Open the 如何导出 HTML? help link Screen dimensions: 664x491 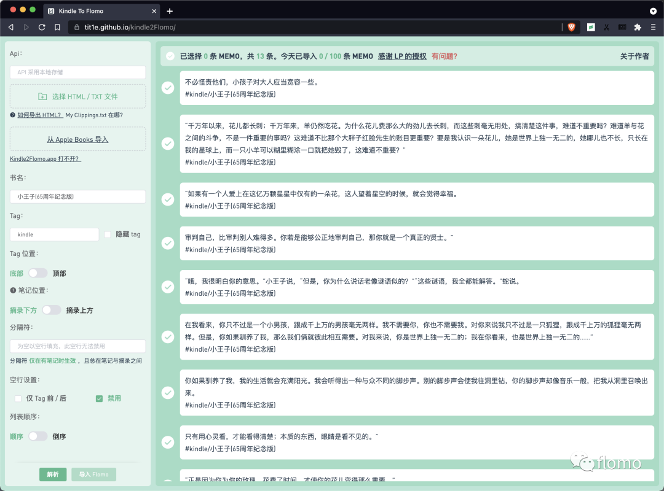[40, 115]
